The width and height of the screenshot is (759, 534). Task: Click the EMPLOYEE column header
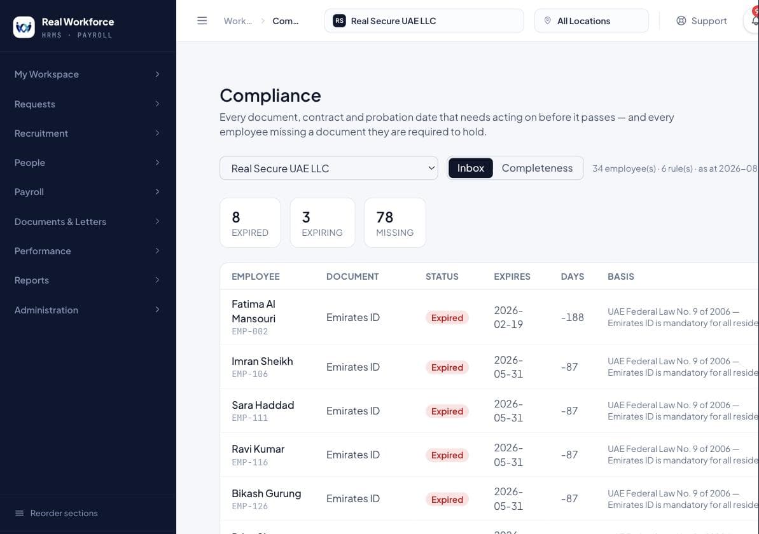pyautogui.click(x=256, y=277)
